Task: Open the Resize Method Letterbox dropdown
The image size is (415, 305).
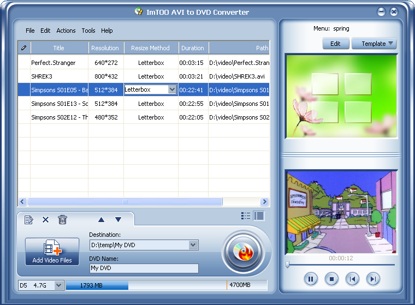Action: (x=173, y=89)
